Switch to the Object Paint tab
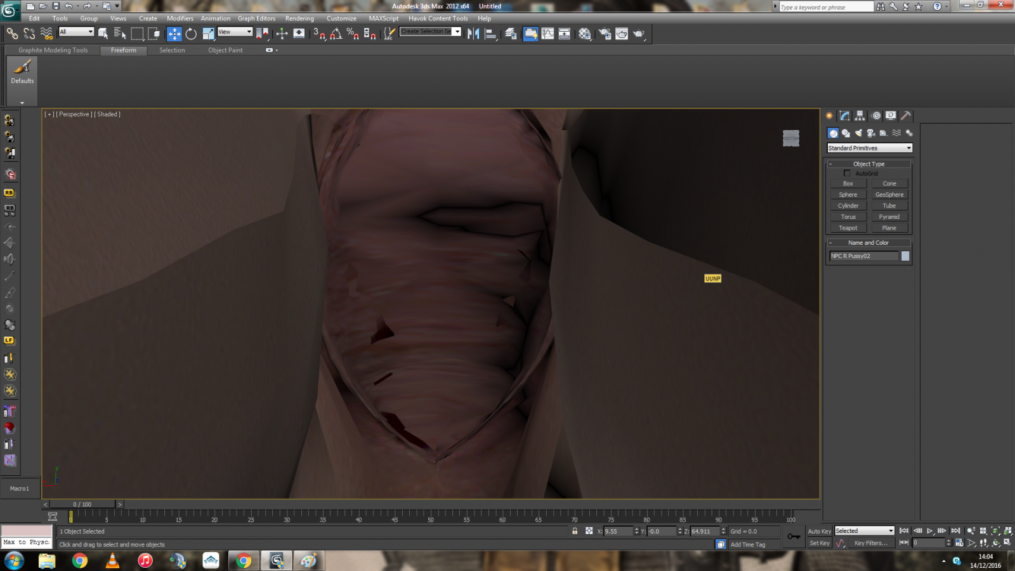1015x571 pixels. coord(225,50)
